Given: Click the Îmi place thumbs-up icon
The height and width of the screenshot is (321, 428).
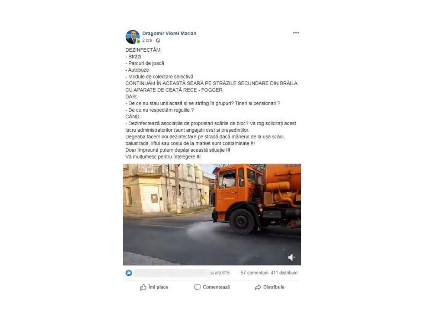Looking at the screenshot, I should [143, 287].
